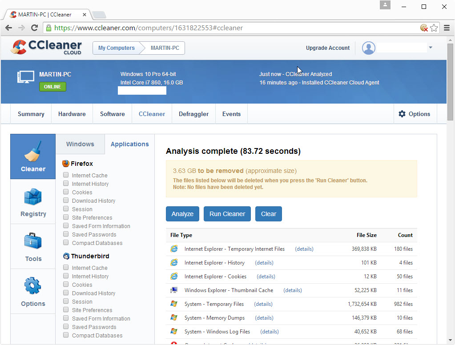Click the ONLINE status badge

click(x=52, y=87)
